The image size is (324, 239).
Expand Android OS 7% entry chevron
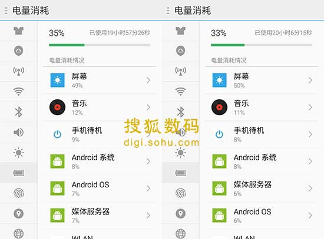tap(148, 188)
